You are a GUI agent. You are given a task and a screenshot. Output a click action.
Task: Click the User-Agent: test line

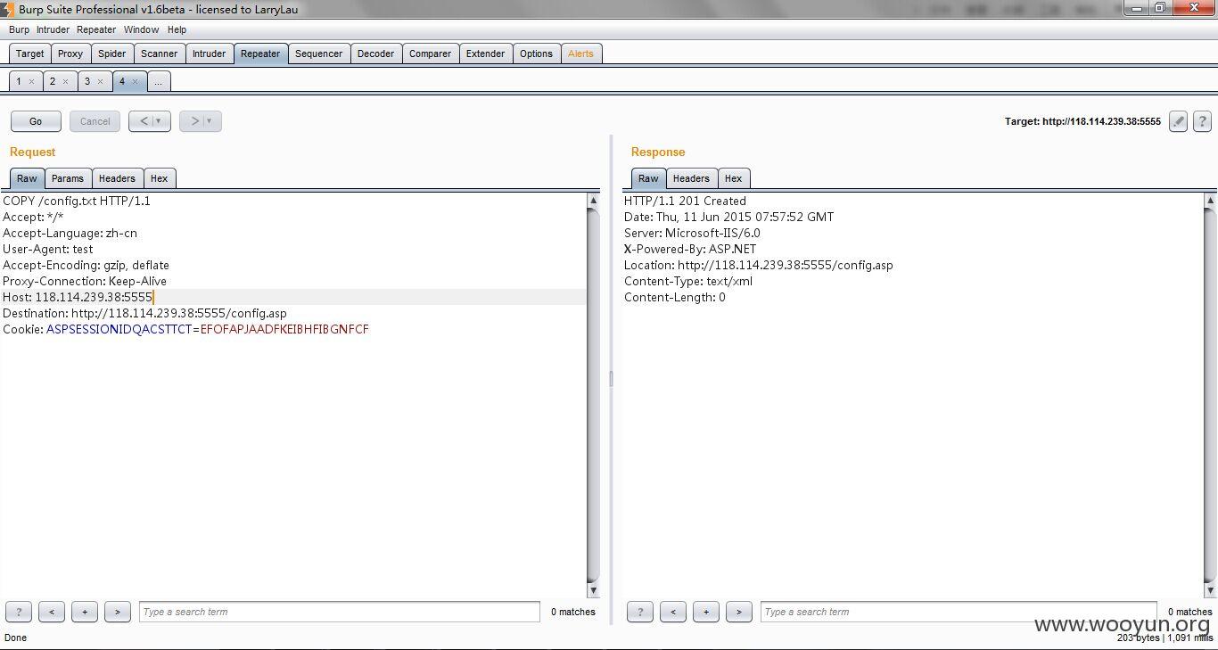click(48, 249)
